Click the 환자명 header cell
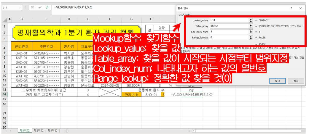 click(x=69, y=46)
